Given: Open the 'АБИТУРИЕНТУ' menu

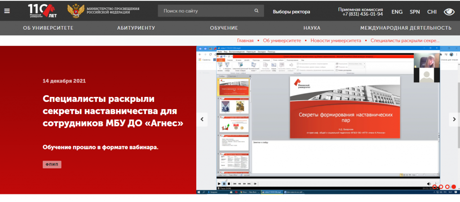Looking at the screenshot, I should pyautogui.click(x=136, y=28).
